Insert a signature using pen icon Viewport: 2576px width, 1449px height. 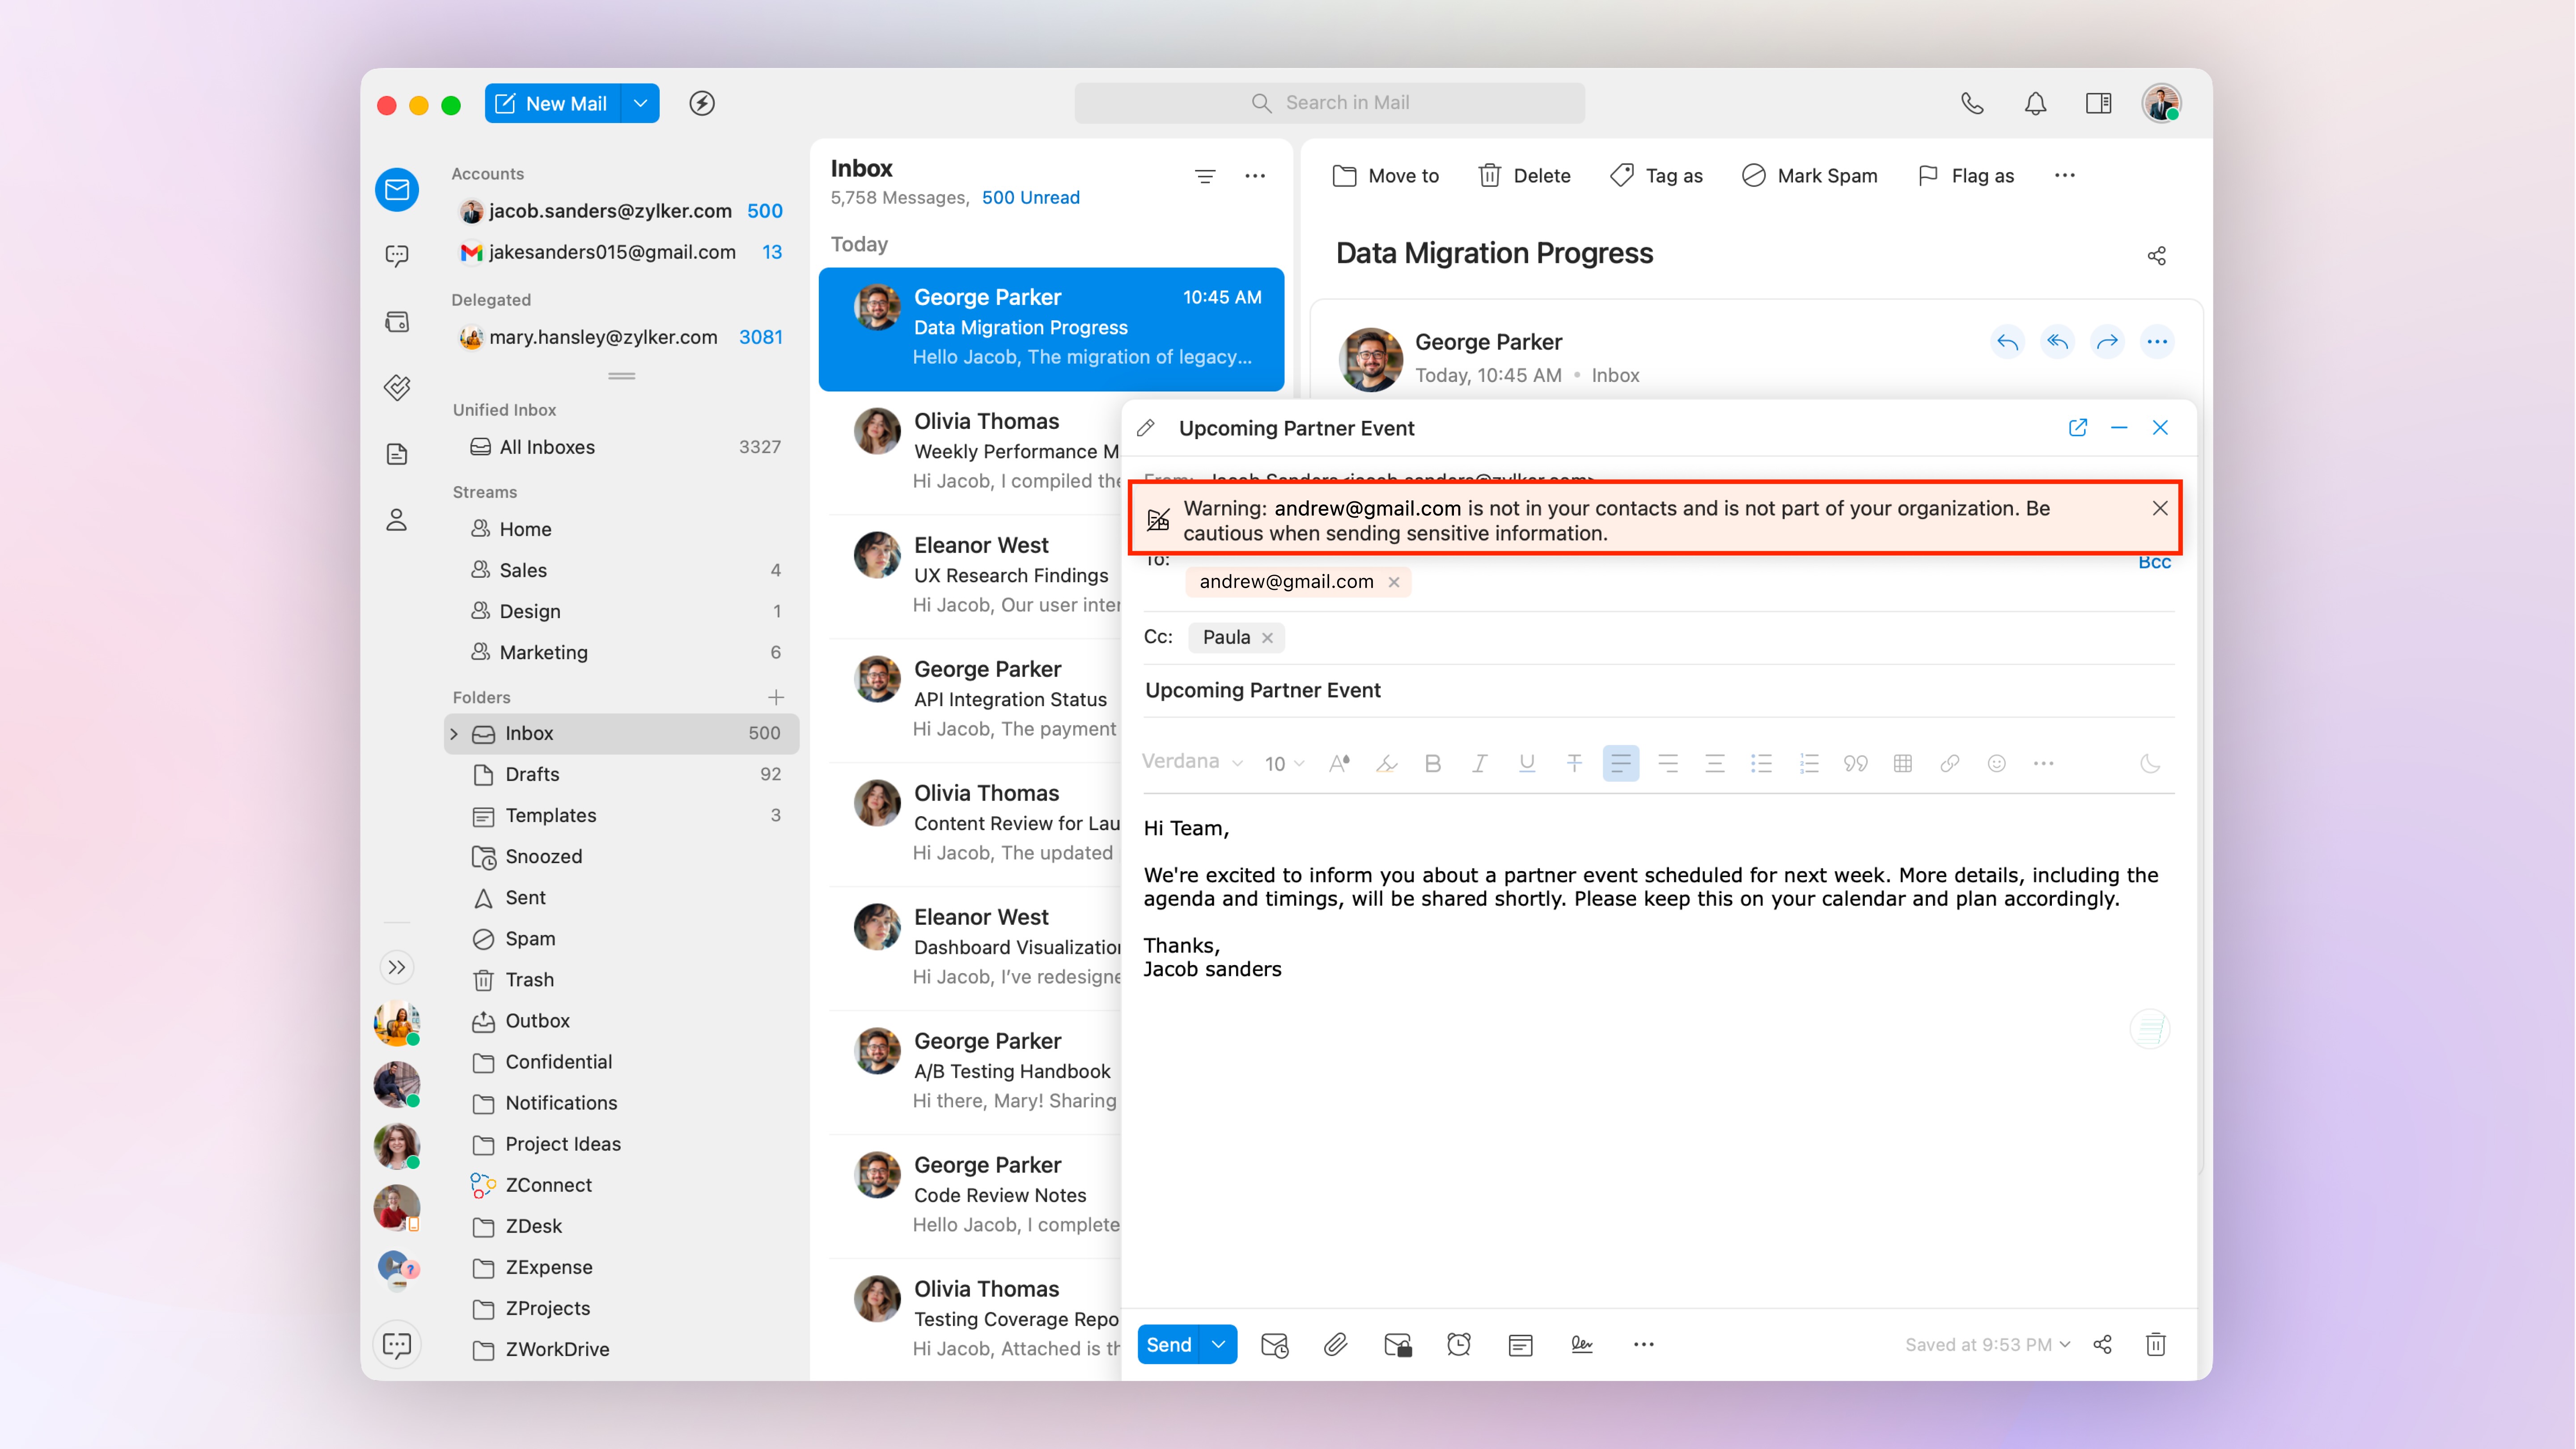click(1582, 1344)
